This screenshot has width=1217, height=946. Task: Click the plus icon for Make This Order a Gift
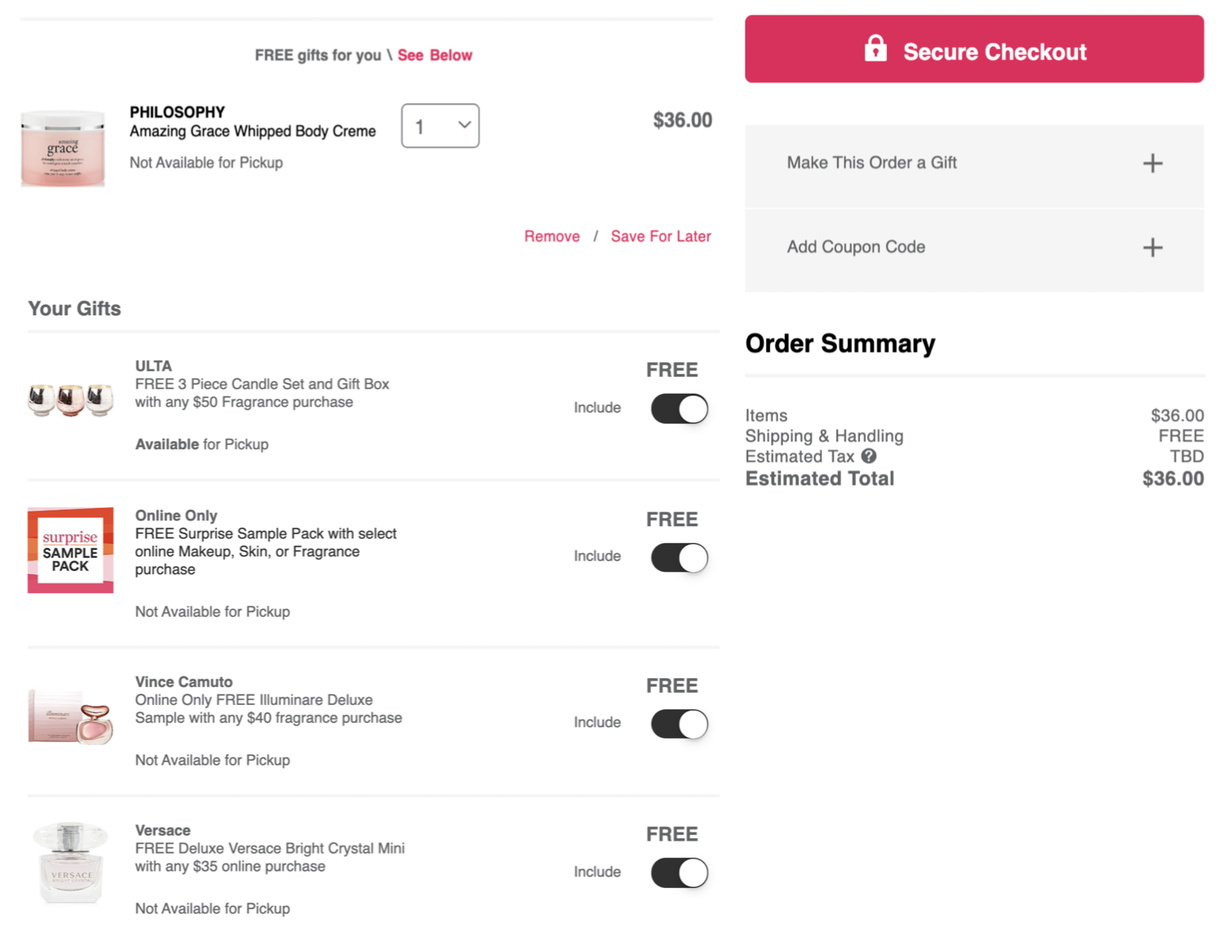[1152, 163]
